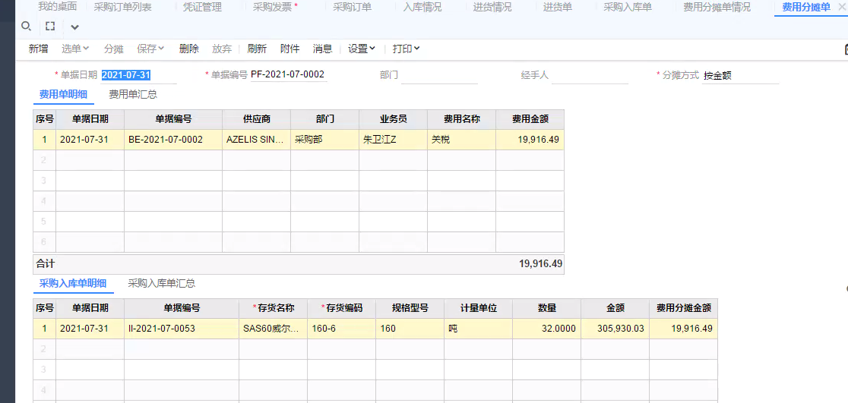Click the 分摊方式 field showing 按金额
The height and width of the screenshot is (403, 848).
[x=740, y=76]
